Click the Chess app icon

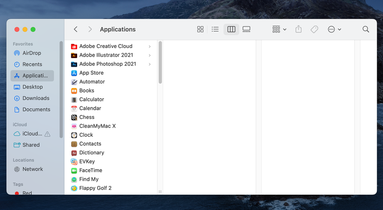pos(74,117)
